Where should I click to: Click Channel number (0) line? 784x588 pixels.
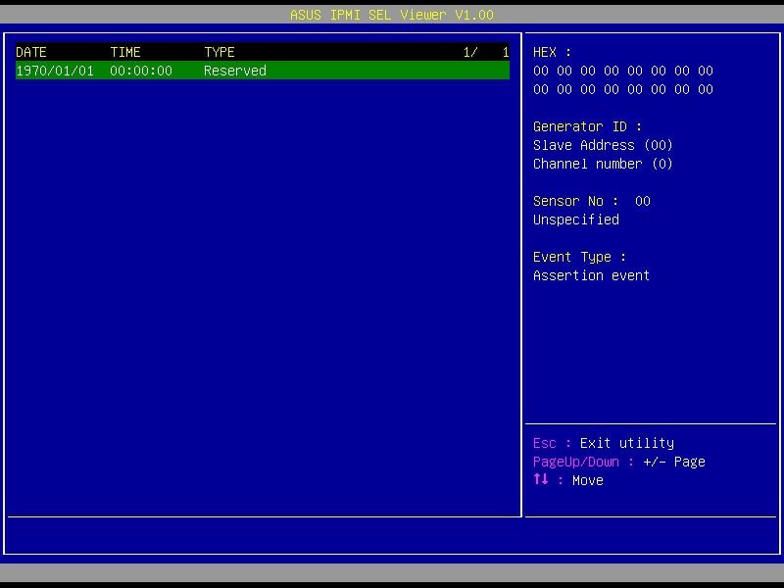pos(603,164)
